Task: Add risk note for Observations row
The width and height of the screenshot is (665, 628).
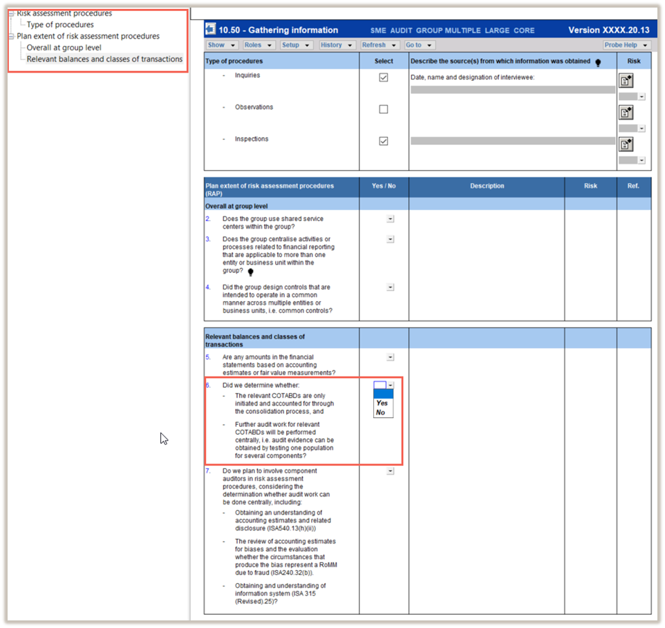Action: (x=626, y=113)
